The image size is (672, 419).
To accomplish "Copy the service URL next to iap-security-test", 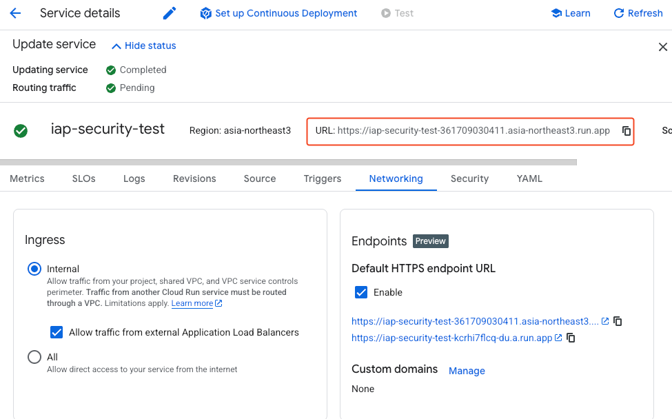I will 626,131.
